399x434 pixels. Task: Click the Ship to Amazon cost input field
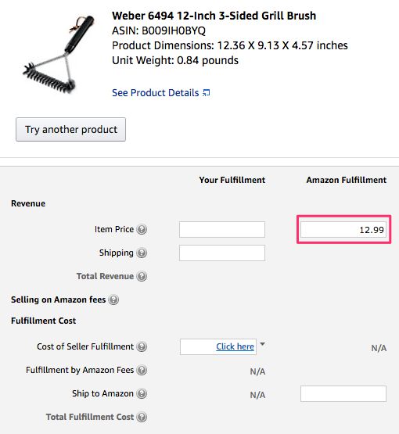(343, 393)
